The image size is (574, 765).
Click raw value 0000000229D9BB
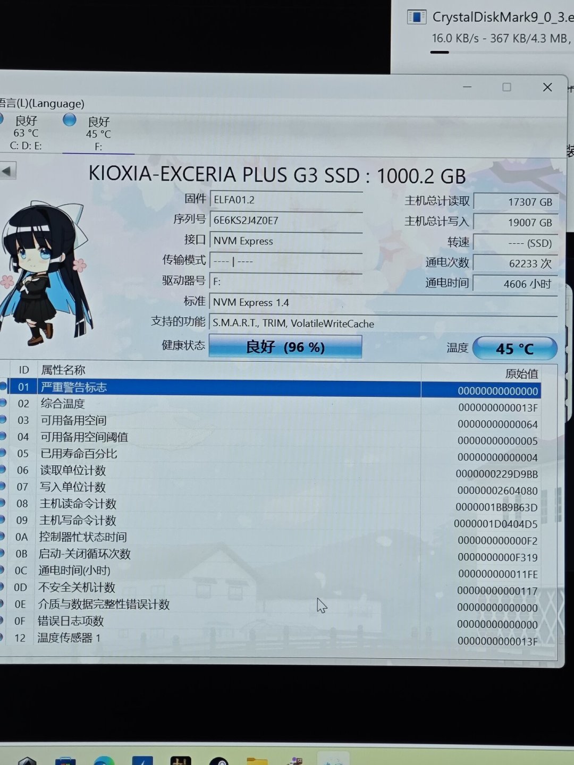point(496,474)
